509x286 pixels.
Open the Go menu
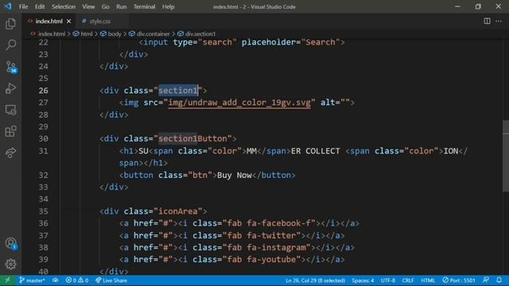coord(106,6)
